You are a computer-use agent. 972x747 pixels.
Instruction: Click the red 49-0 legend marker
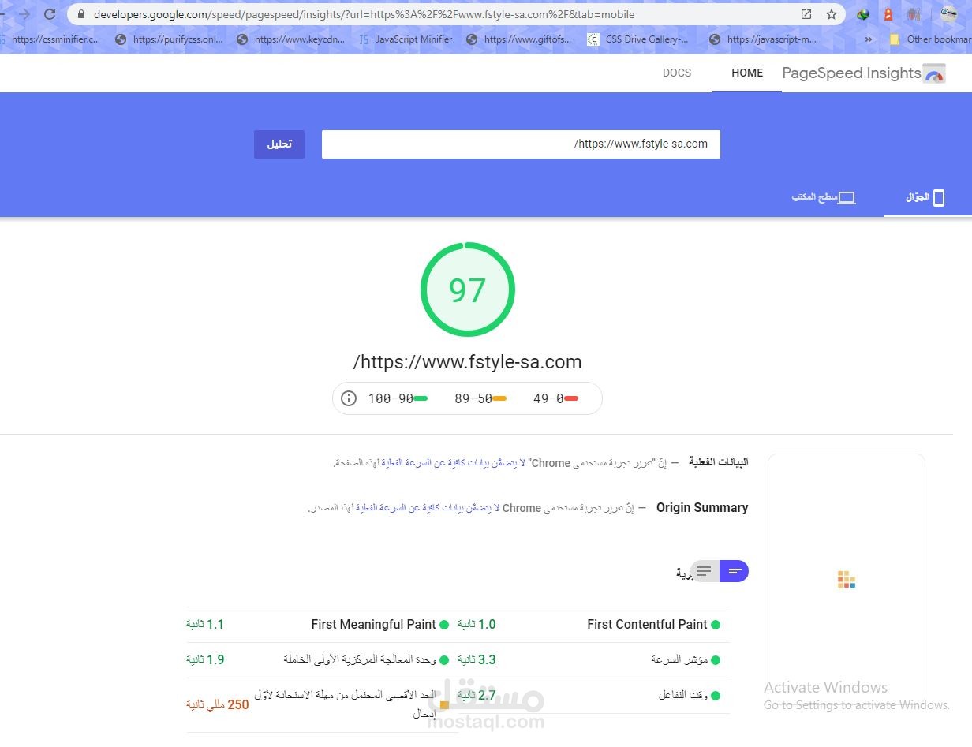571,398
